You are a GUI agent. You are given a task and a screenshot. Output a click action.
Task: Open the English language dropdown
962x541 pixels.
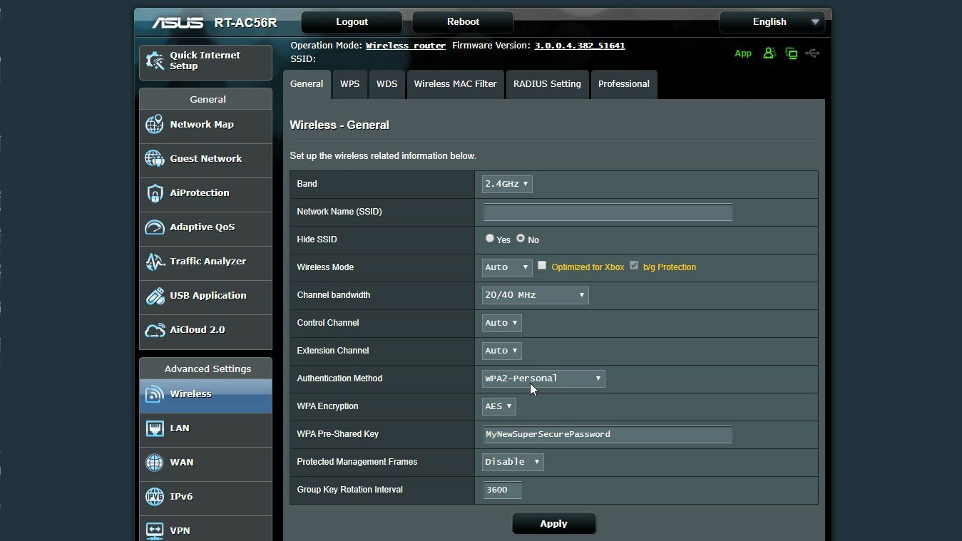pos(772,22)
